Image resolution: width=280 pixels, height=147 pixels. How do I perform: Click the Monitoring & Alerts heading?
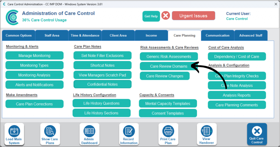[x=22, y=47]
